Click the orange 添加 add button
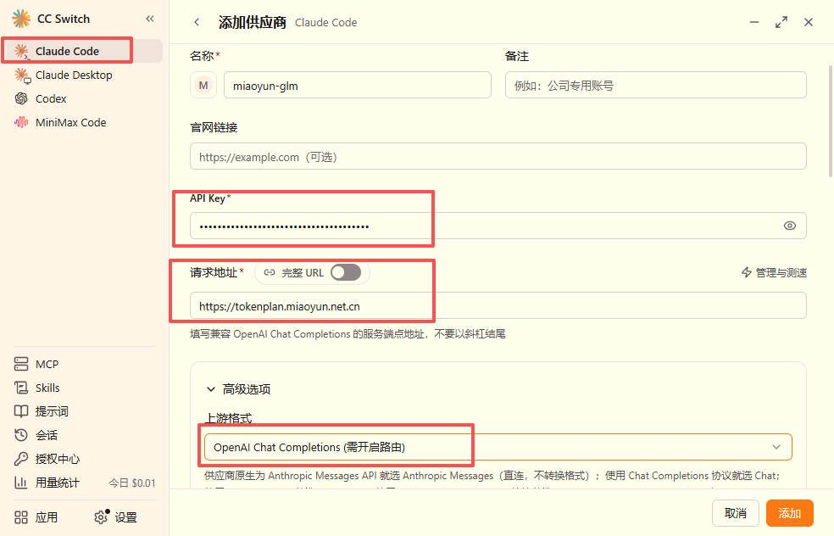This screenshot has width=834, height=536. pos(790,513)
